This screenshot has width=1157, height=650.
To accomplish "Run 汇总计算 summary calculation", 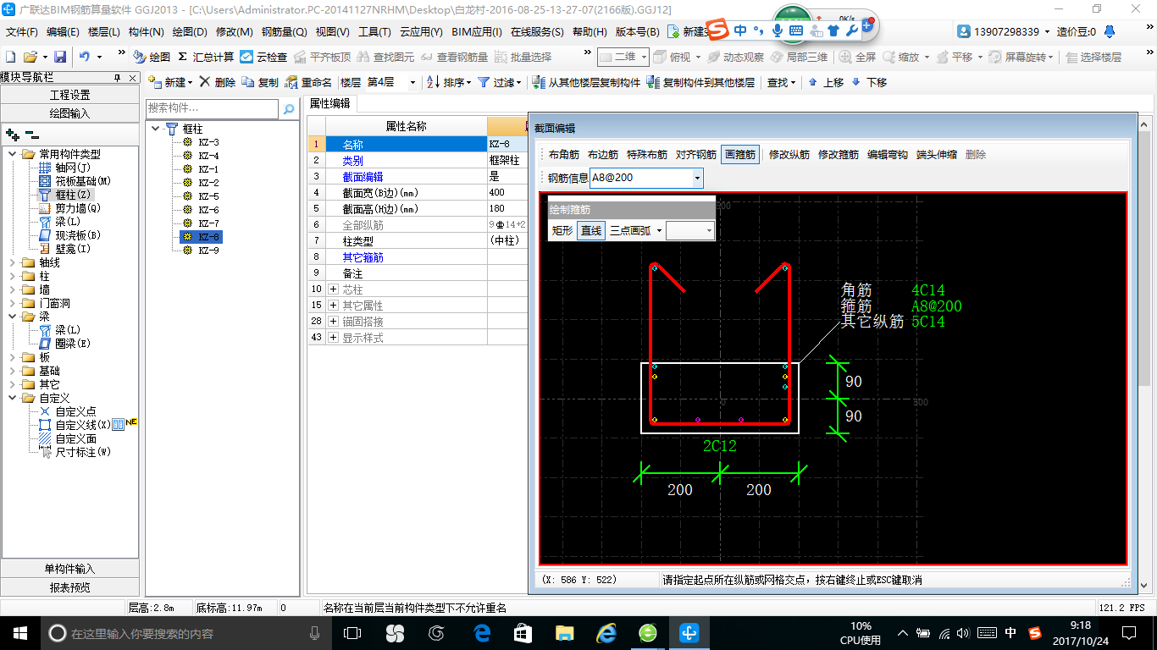I will pos(206,57).
